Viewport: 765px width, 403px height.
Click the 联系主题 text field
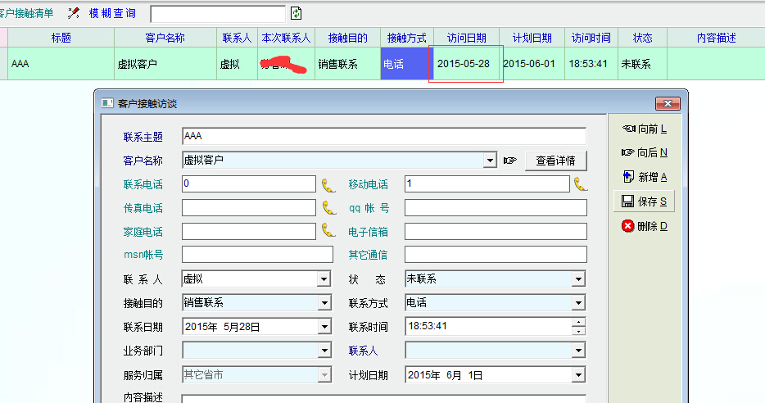click(383, 137)
